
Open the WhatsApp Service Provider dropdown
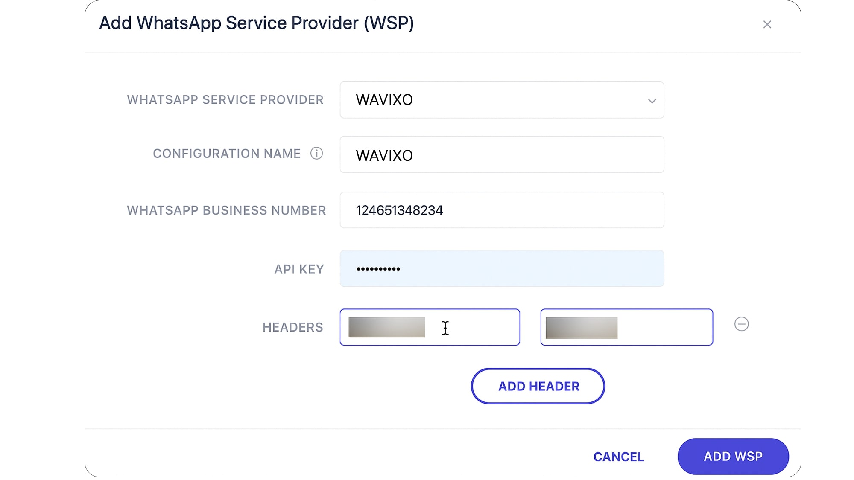pos(501,100)
